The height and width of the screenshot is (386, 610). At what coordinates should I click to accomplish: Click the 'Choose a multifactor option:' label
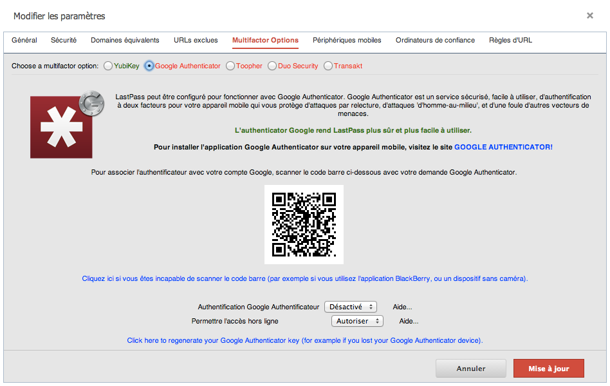click(x=55, y=66)
